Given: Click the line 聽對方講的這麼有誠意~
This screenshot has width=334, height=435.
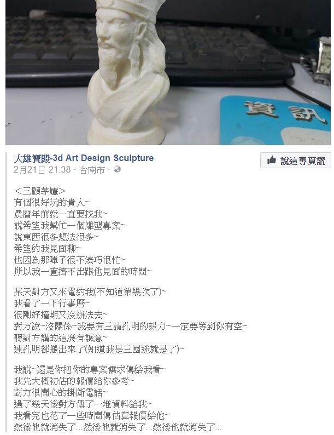Looking at the screenshot, I should 61,337.
